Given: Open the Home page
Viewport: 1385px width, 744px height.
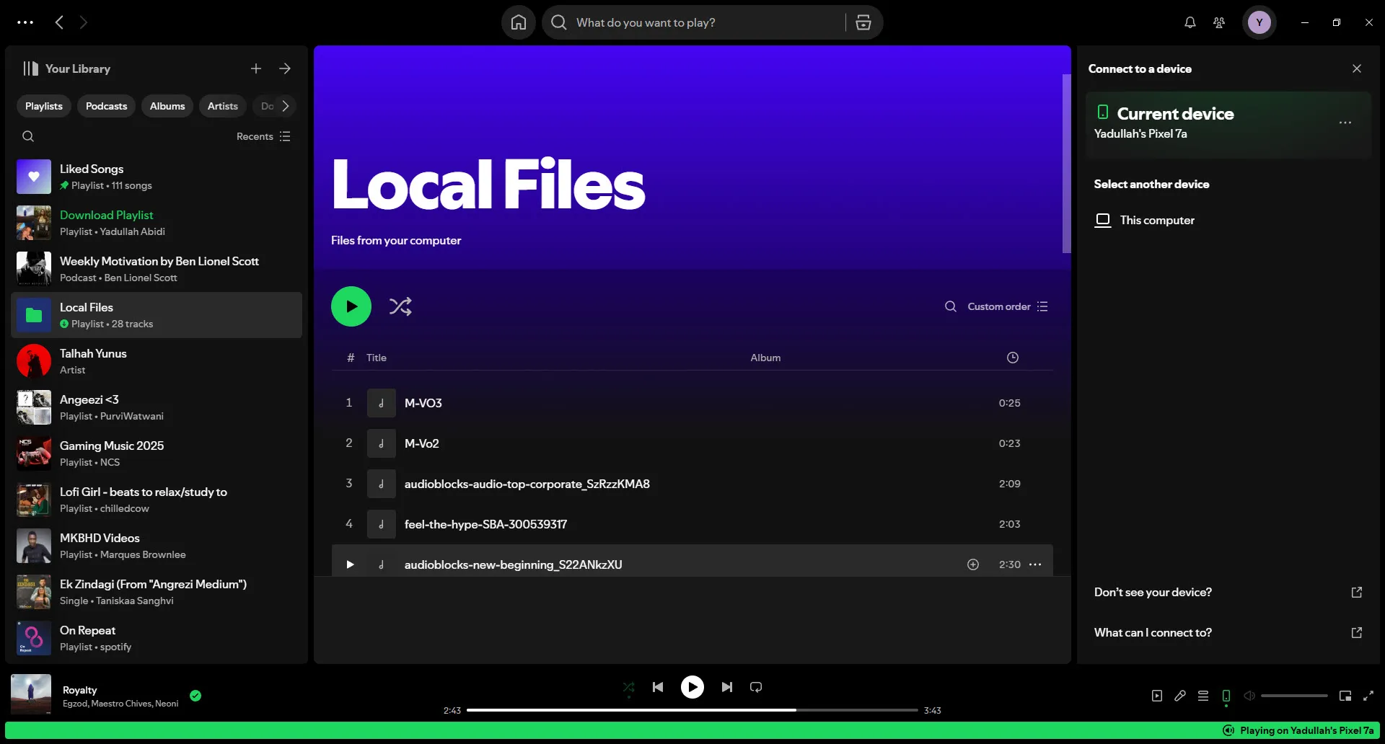Looking at the screenshot, I should pyautogui.click(x=518, y=22).
